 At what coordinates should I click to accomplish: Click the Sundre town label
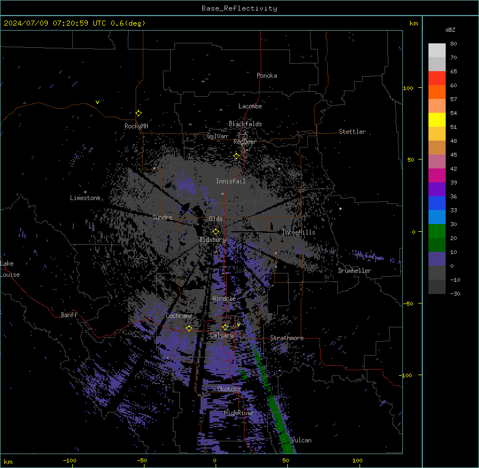pos(162,217)
